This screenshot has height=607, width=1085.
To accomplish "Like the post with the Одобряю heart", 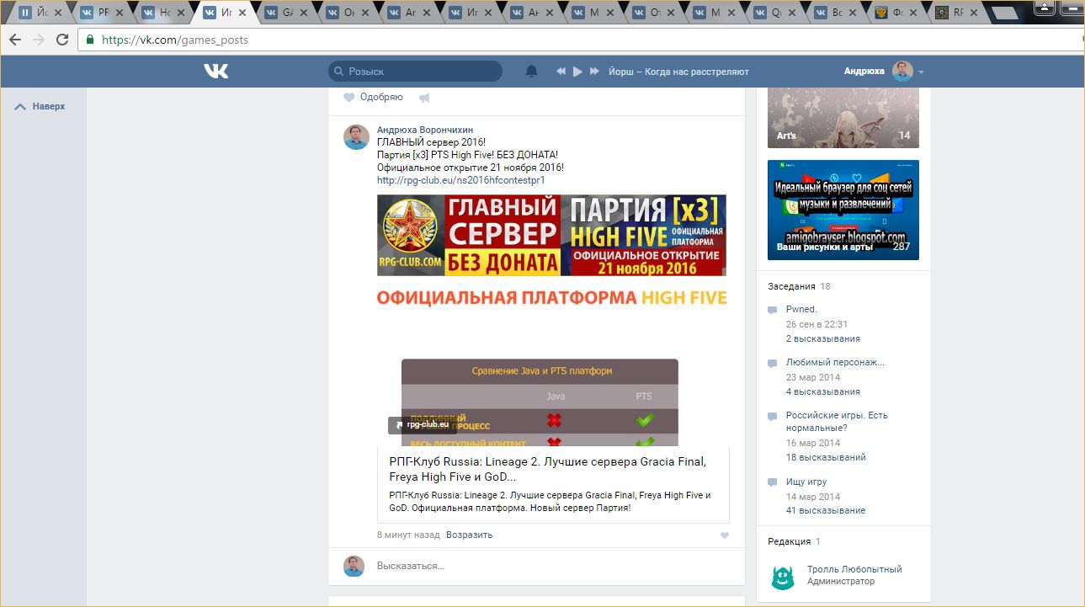I will pos(349,98).
